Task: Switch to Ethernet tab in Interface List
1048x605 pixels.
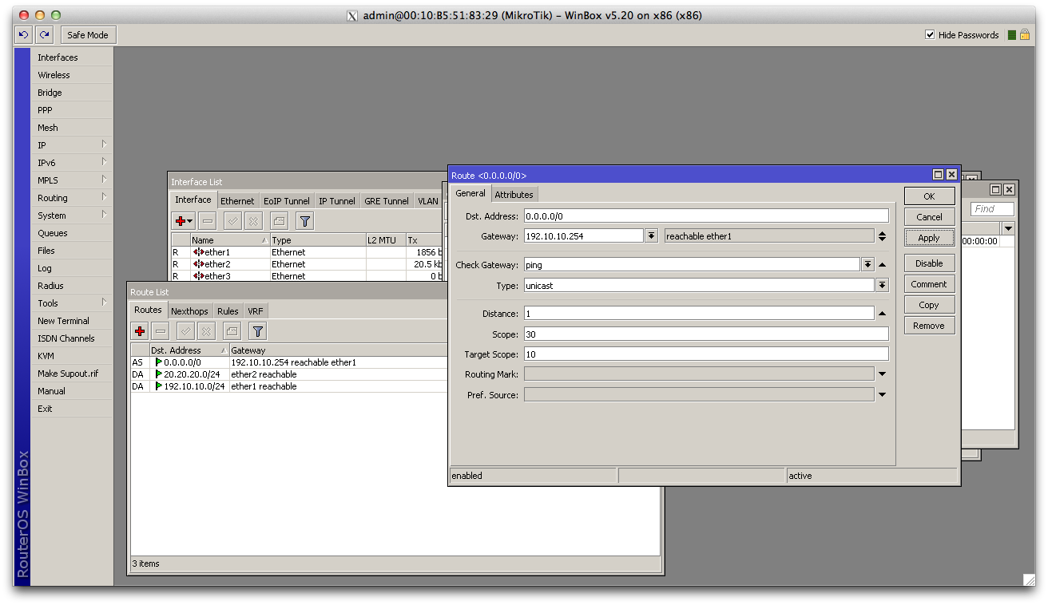Action: point(237,200)
